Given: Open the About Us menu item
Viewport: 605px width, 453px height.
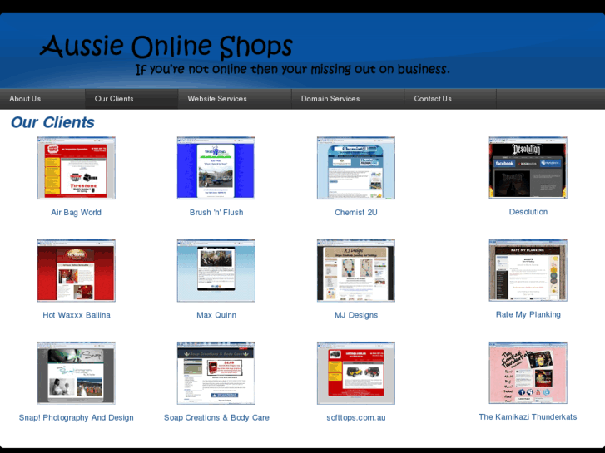Looking at the screenshot, I should click(42, 99).
